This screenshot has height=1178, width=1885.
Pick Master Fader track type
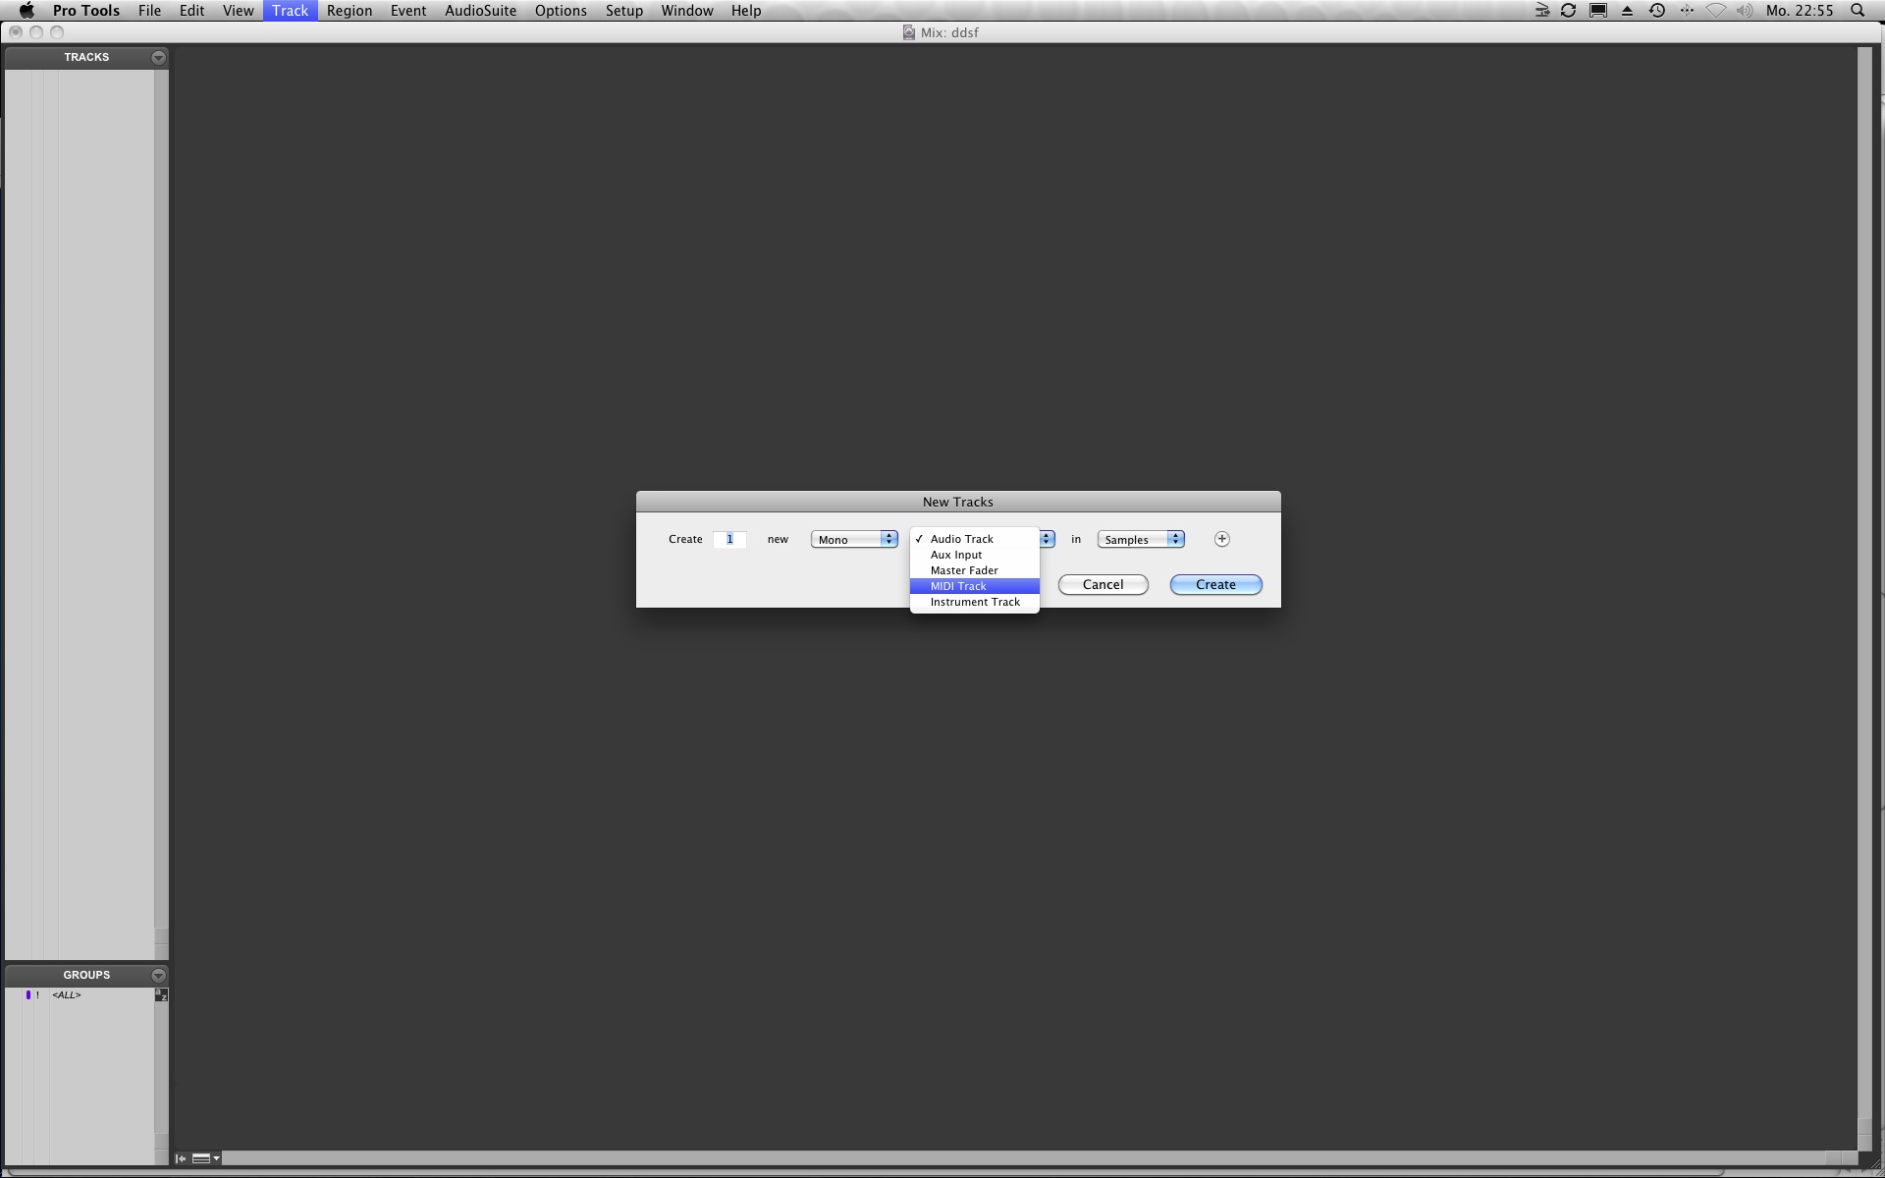974,570
